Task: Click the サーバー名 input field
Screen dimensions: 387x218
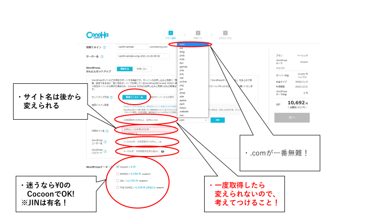Action: click(143, 56)
